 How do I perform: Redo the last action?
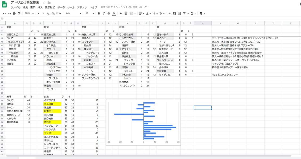(9, 13)
